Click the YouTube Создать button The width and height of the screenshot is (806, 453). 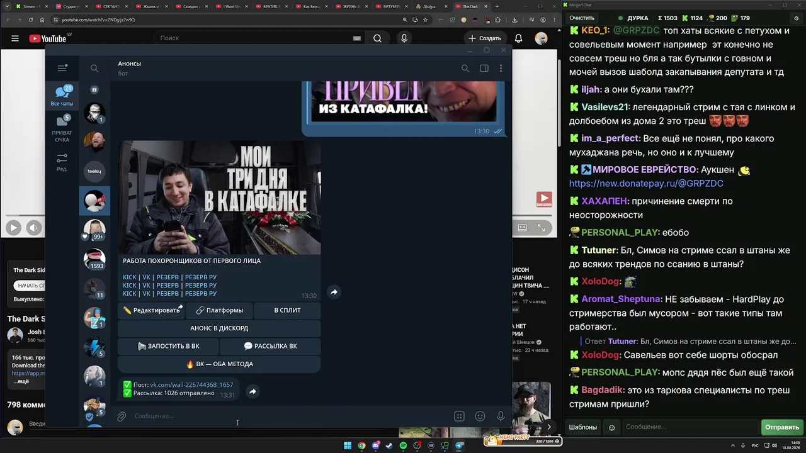[485, 38]
